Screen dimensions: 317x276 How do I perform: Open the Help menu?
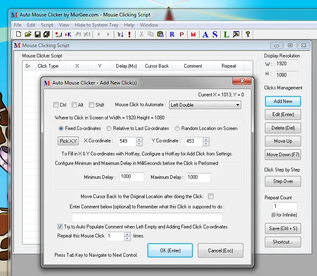(x=129, y=25)
